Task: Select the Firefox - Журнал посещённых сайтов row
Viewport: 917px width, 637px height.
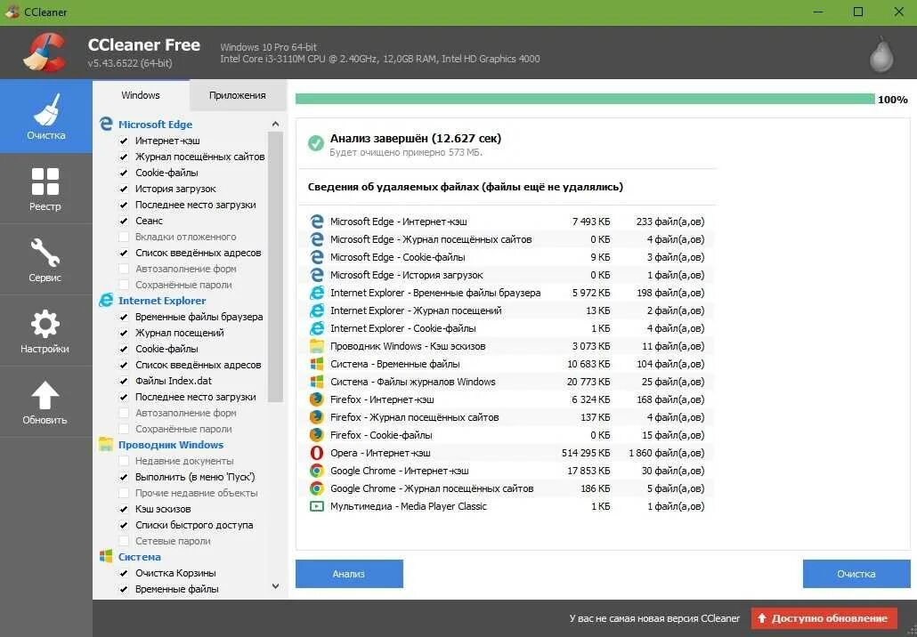Action: click(507, 417)
